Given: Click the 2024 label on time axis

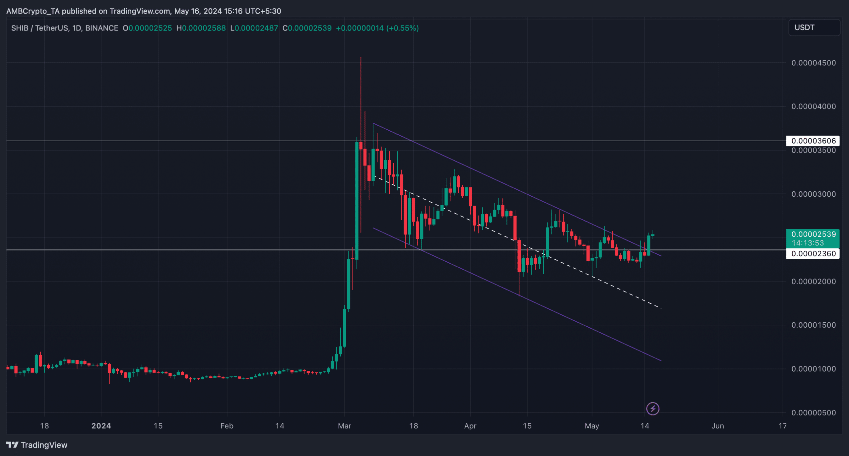Looking at the screenshot, I should point(101,426).
